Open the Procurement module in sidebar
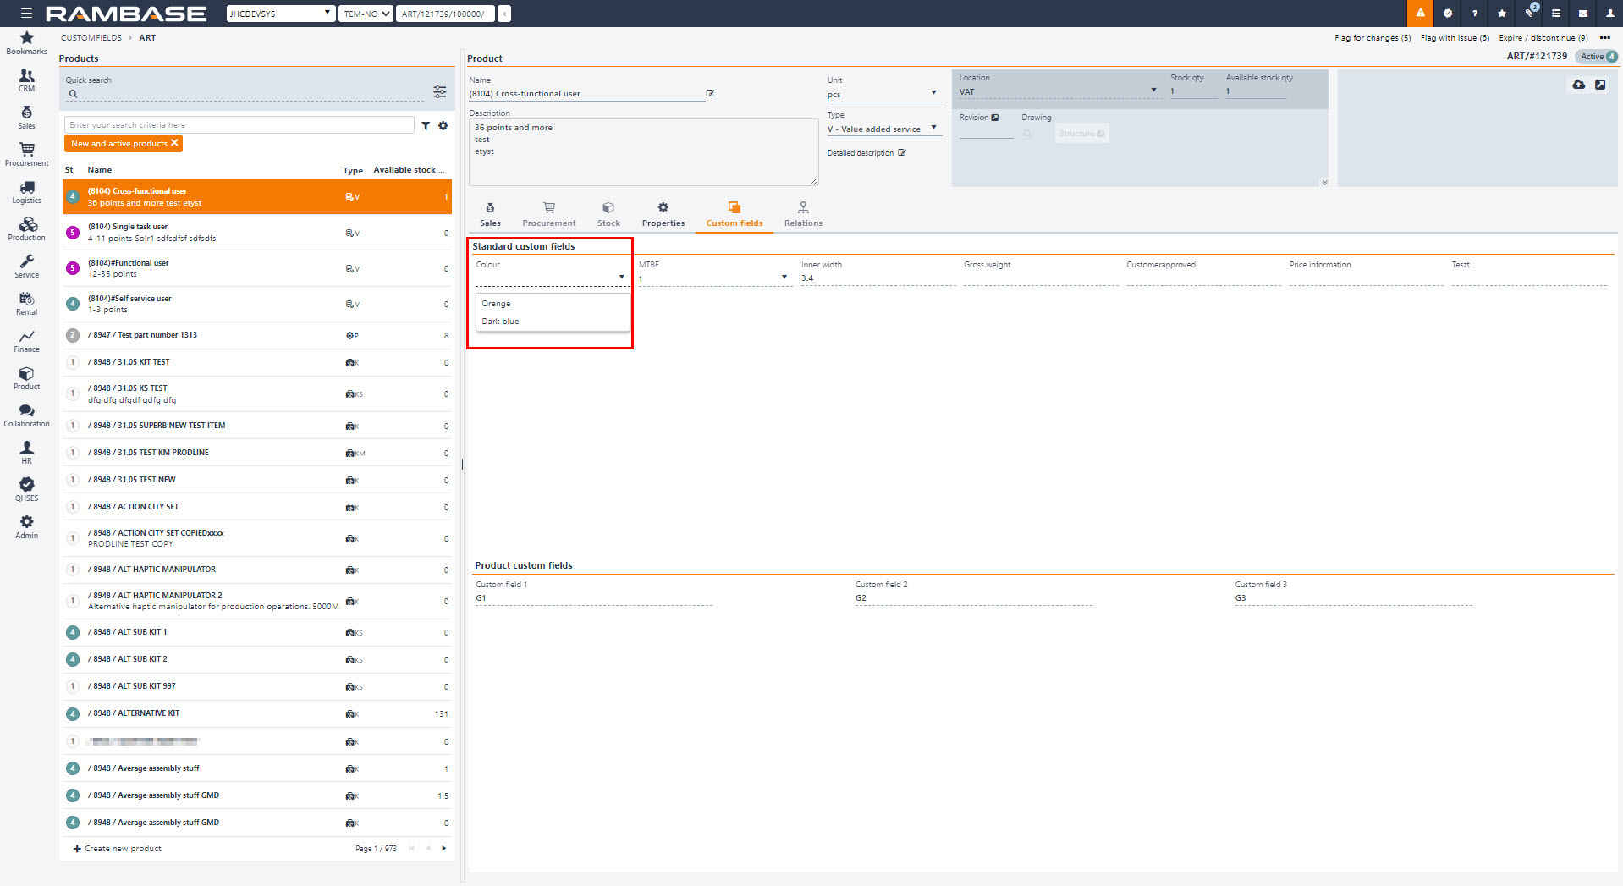This screenshot has width=1623, height=886. 26,153
